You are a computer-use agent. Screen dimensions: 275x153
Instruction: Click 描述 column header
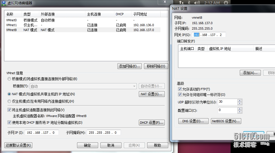click(x=264, y=49)
